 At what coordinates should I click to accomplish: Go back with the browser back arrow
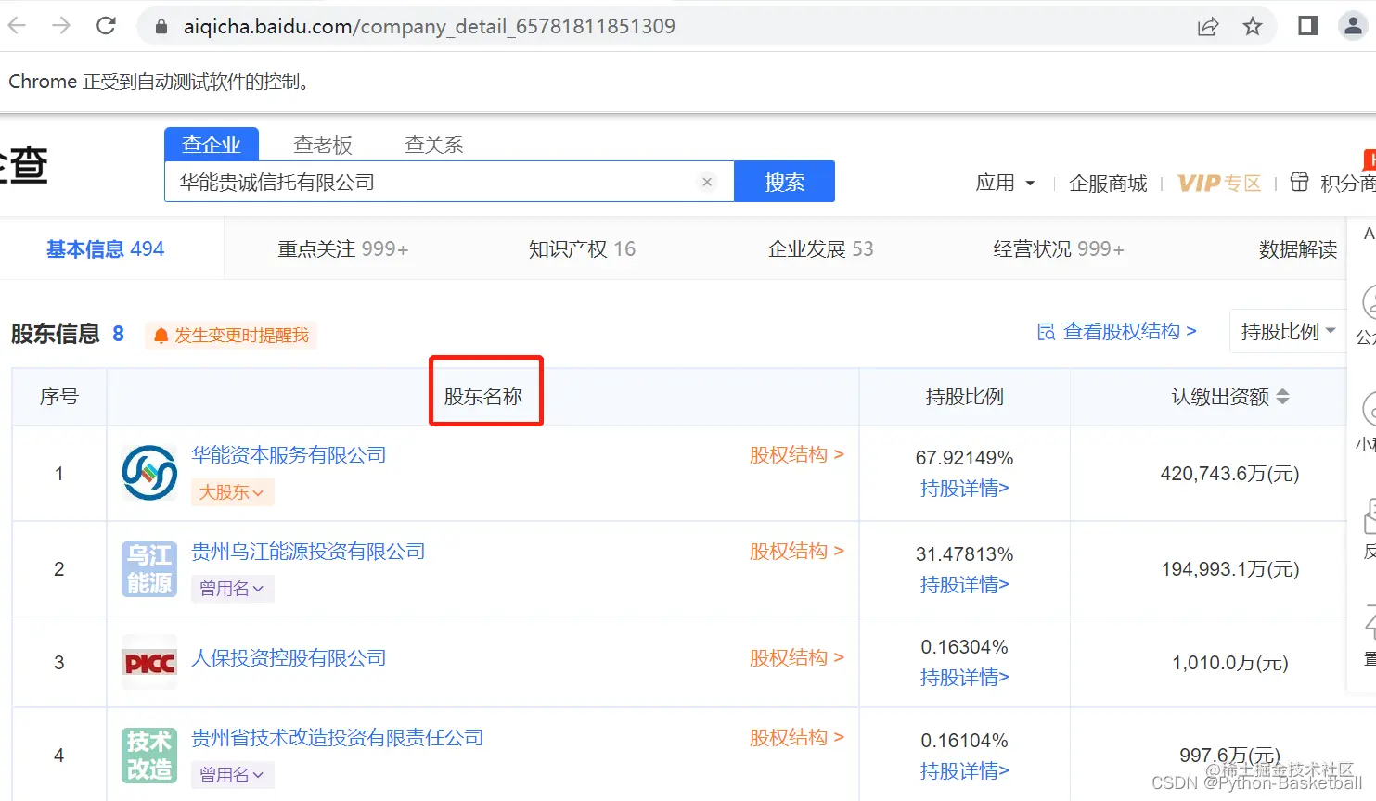pos(17,26)
